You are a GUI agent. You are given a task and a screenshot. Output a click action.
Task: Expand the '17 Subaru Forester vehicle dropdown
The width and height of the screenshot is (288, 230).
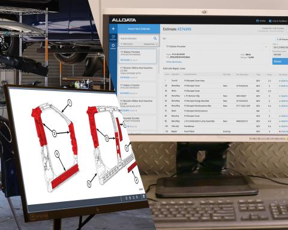217,47
